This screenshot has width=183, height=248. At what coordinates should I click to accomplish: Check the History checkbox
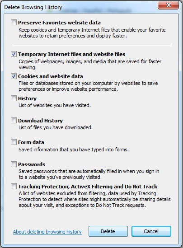pyautogui.click(x=14, y=98)
